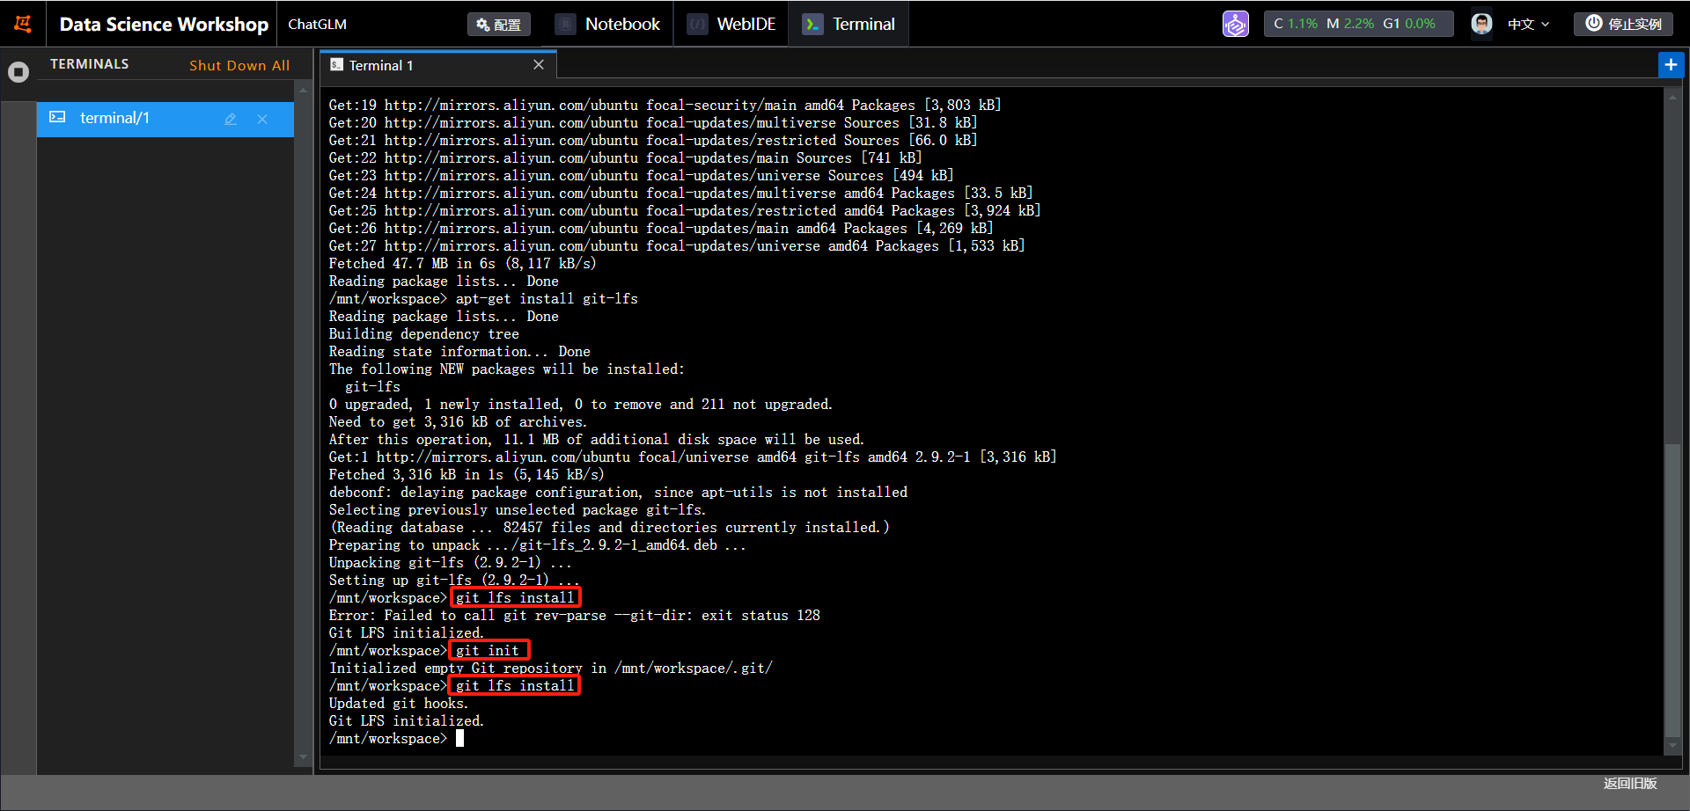Click the 'Unpacking git-lfs (2.9.2-1)' line

pyautogui.click(x=451, y=562)
